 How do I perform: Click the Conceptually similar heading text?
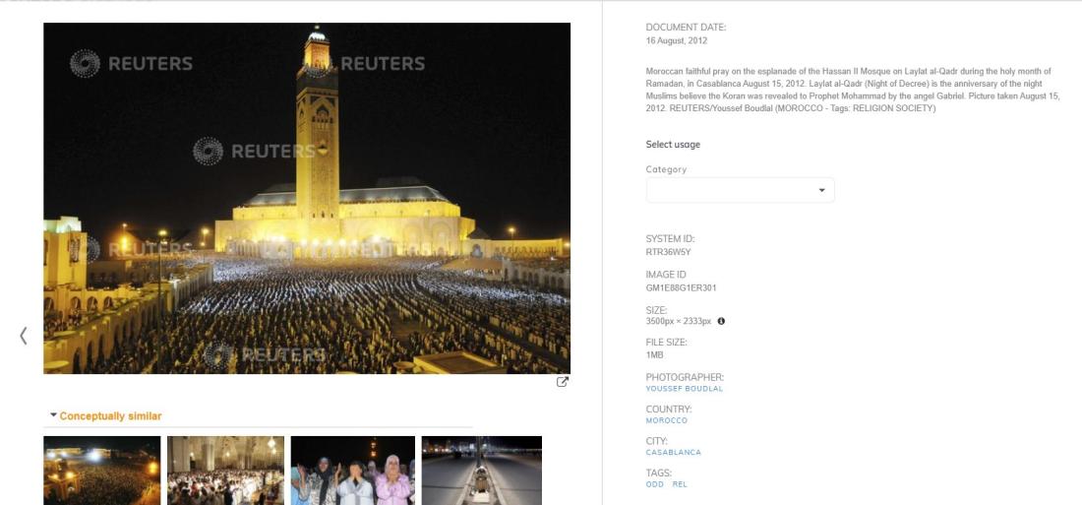(110, 415)
